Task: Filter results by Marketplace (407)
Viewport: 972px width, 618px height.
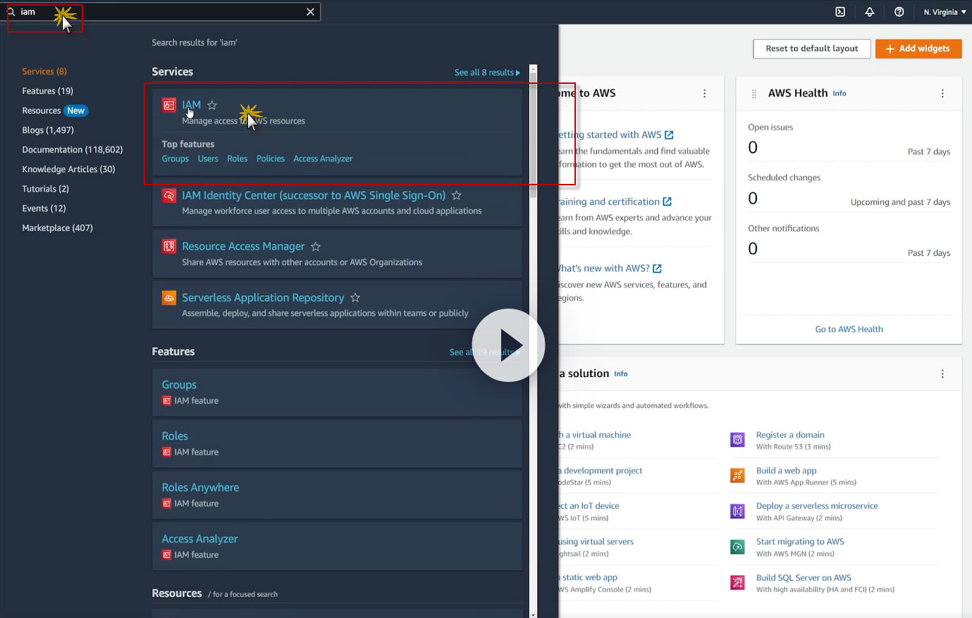Action: click(x=57, y=228)
